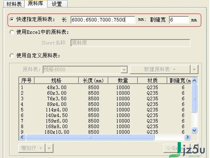Click the table scroll left arrow
This screenshot has height=158, width=210.
[22, 137]
